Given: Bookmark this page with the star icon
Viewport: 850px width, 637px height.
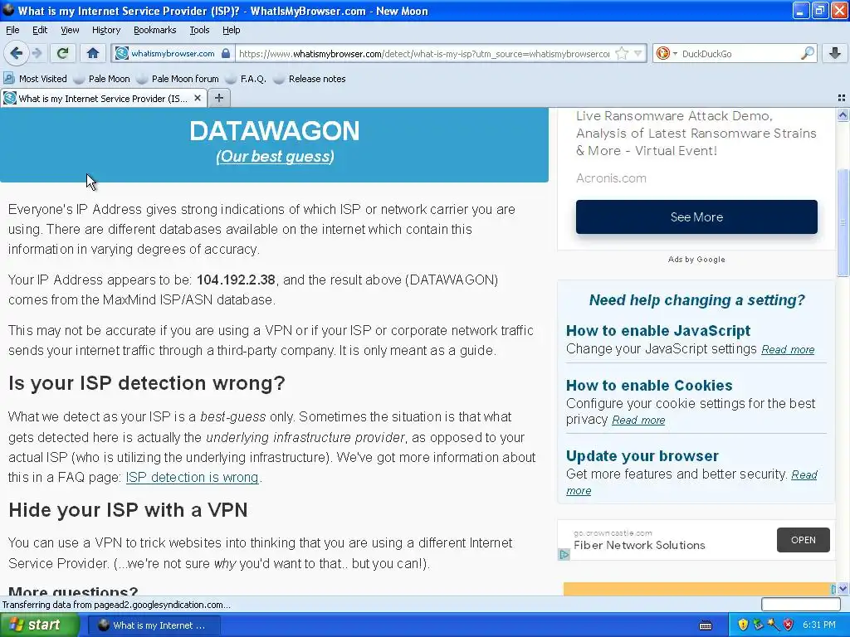Looking at the screenshot, I should point(622,53).
